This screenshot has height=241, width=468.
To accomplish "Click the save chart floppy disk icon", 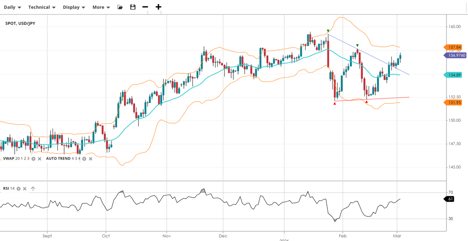I will point(133,7).
